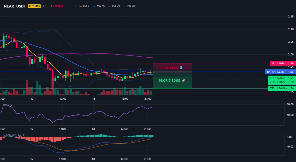Click the MACD (12, 26, 9) indicator label
The image size is (296, 162).
14,135
